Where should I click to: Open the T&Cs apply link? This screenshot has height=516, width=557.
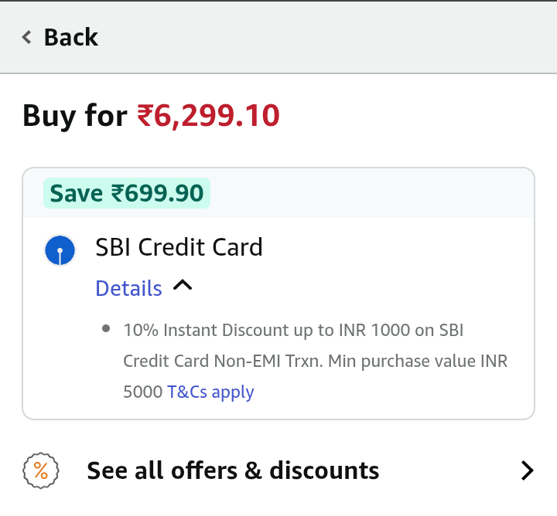point(210,392)
